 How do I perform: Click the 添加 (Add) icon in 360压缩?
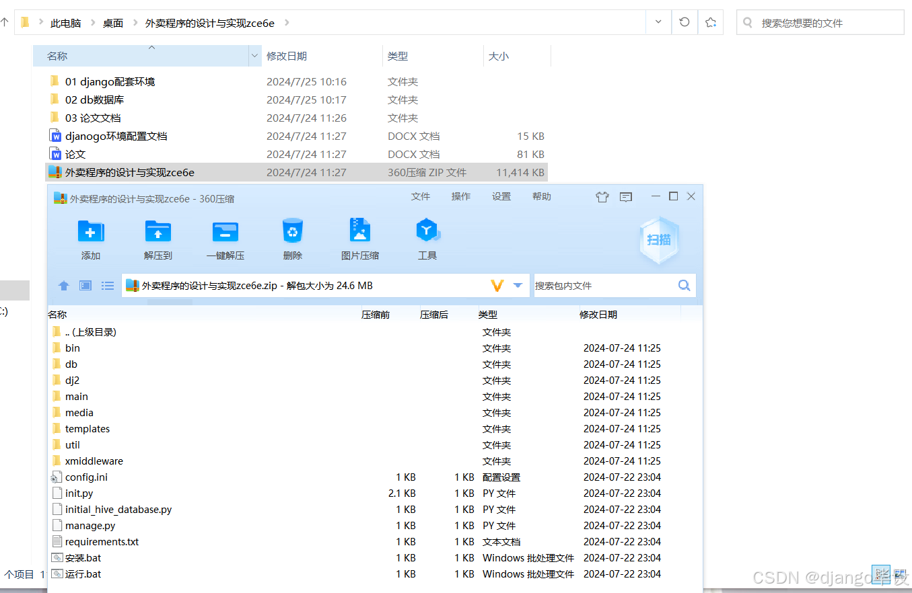tap(91, 231)
